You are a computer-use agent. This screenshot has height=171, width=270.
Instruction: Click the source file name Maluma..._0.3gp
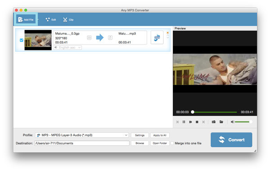[x=67, y=34]
